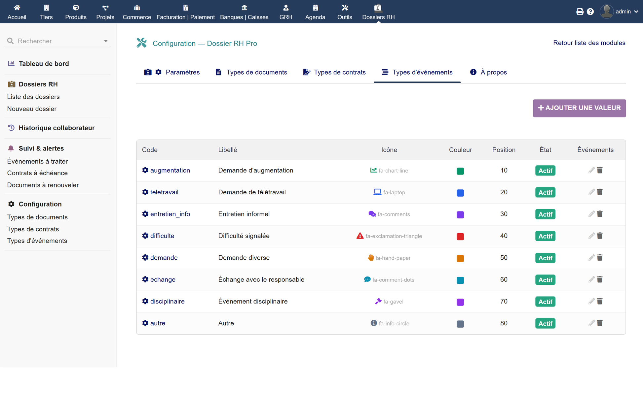Switch to the Paramètres tab
The image size is (643, 419).
(x=172, y=72)
